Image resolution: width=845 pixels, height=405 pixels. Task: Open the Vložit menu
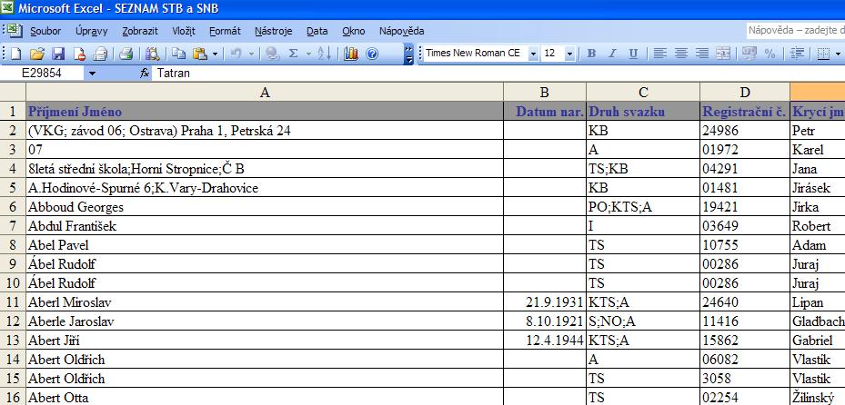click(x=184, y=31)
